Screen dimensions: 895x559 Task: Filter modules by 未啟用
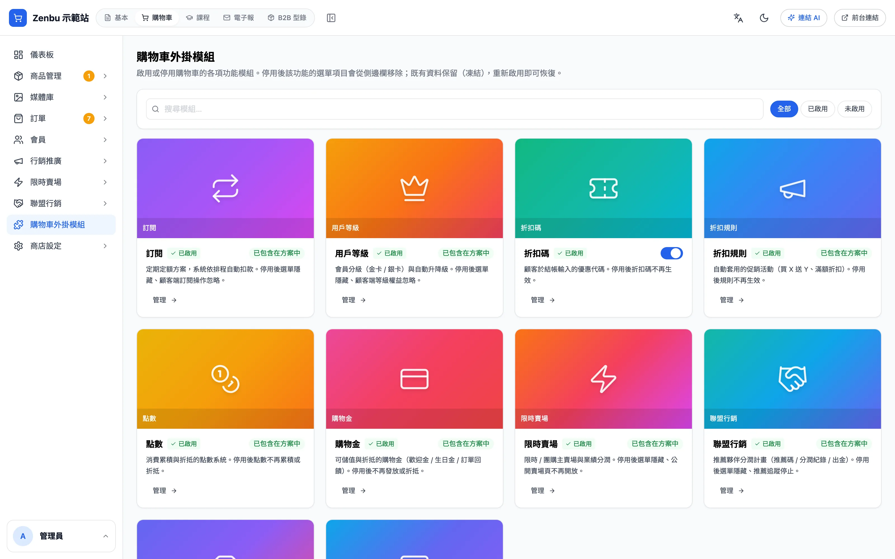[x=854, y=109]
